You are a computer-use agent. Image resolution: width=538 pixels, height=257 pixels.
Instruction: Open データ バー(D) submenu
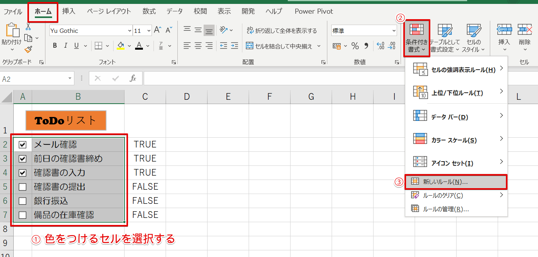point(456,117)
